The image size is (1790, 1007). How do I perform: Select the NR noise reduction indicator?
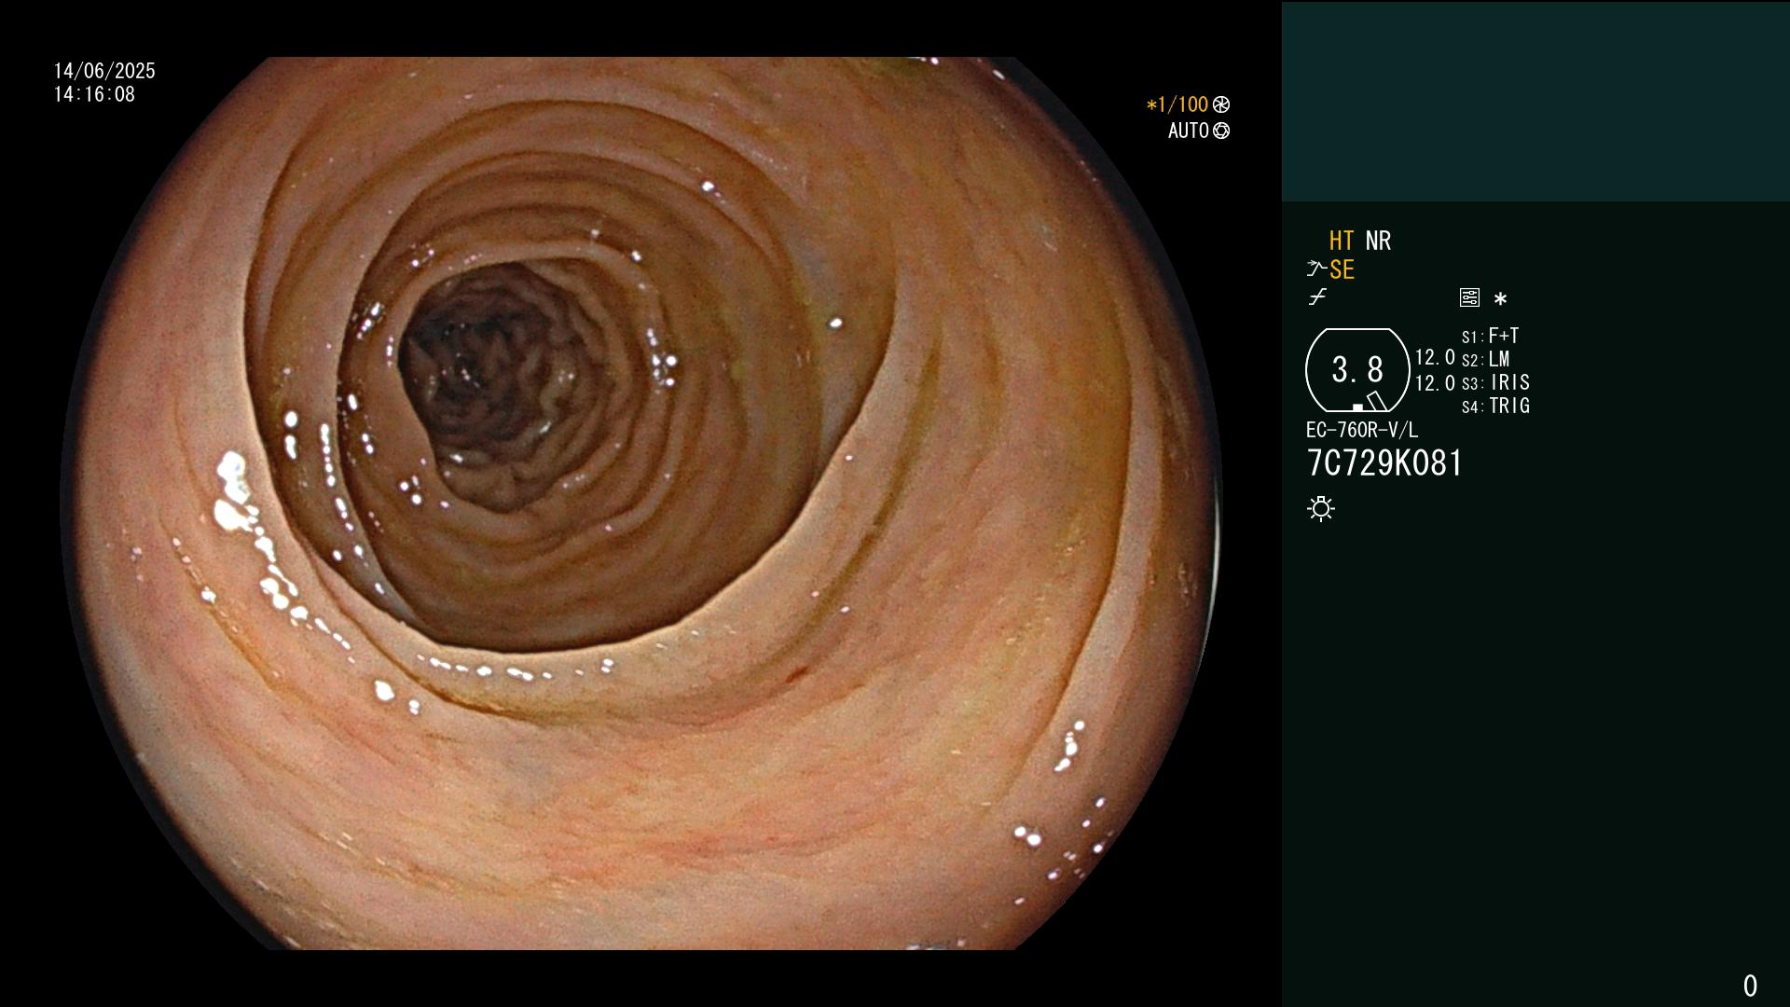click(1378, 241)
